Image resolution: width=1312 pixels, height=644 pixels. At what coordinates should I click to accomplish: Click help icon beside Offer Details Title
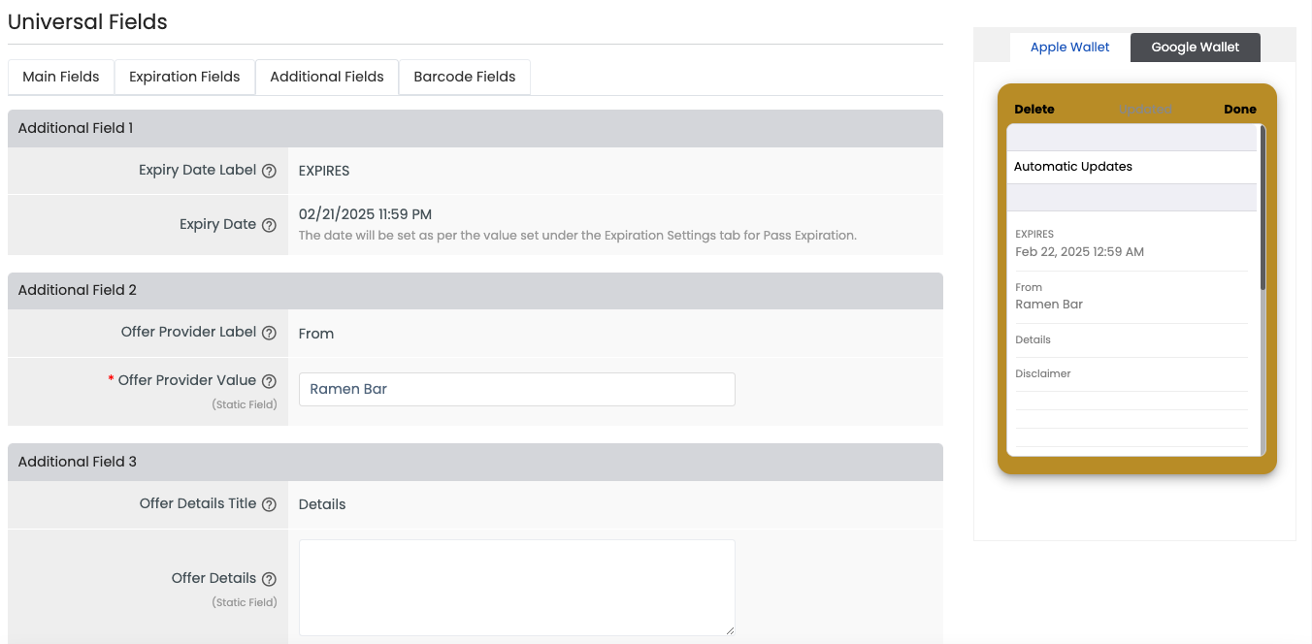pos(270,504)
